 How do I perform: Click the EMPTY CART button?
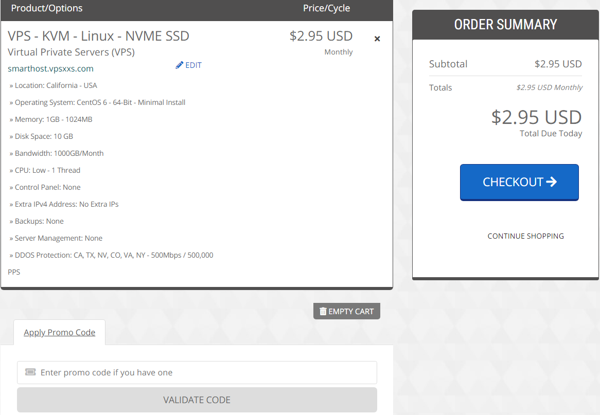pyautogui.click(x=347, y=311)
